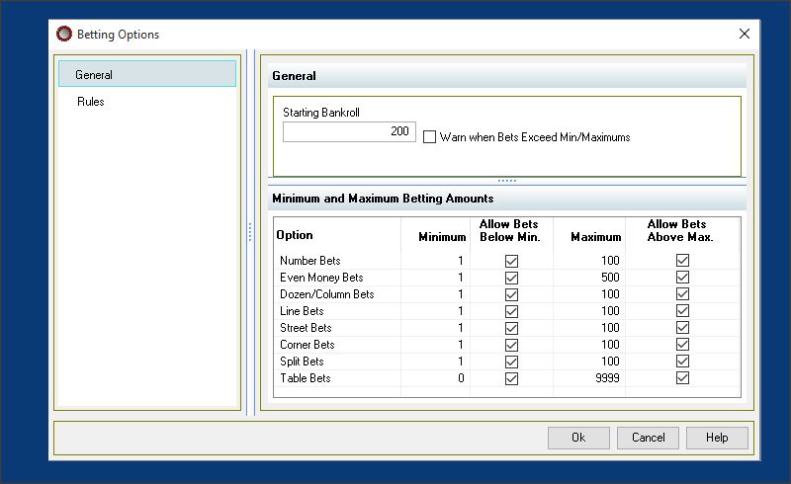
Task: Click the Minimum value 0 for Table Bets
Action: pos(461,378)
